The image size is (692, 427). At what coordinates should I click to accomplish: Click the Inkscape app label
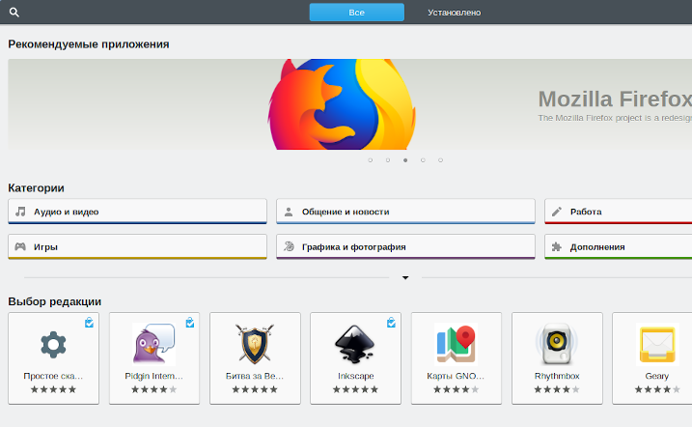point(356,376)
